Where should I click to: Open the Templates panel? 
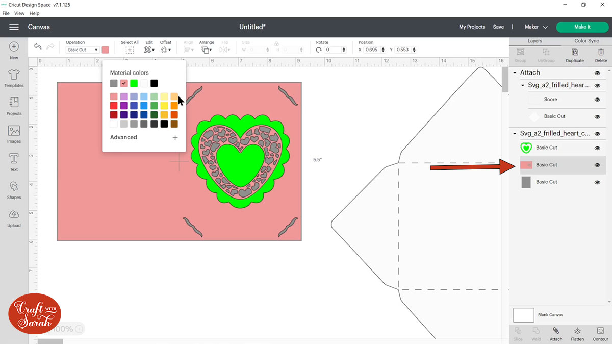[x=14, y=78]
